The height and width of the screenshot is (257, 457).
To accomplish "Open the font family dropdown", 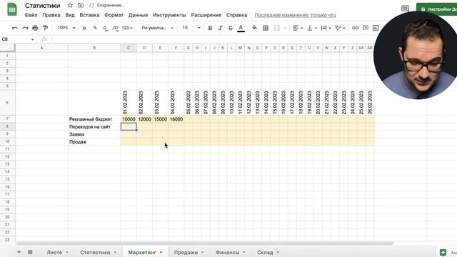I will (157, 28).
